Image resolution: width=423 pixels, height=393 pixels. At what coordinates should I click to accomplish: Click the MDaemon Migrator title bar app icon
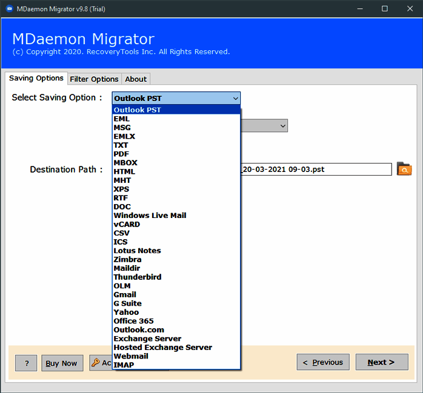(x=10, y=8)
